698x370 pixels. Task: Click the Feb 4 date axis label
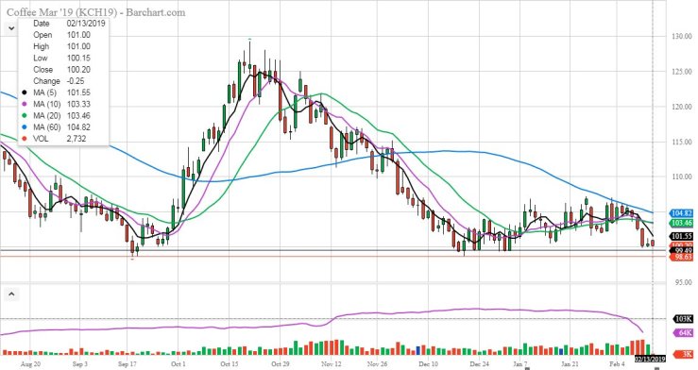[x=618, y=364]
